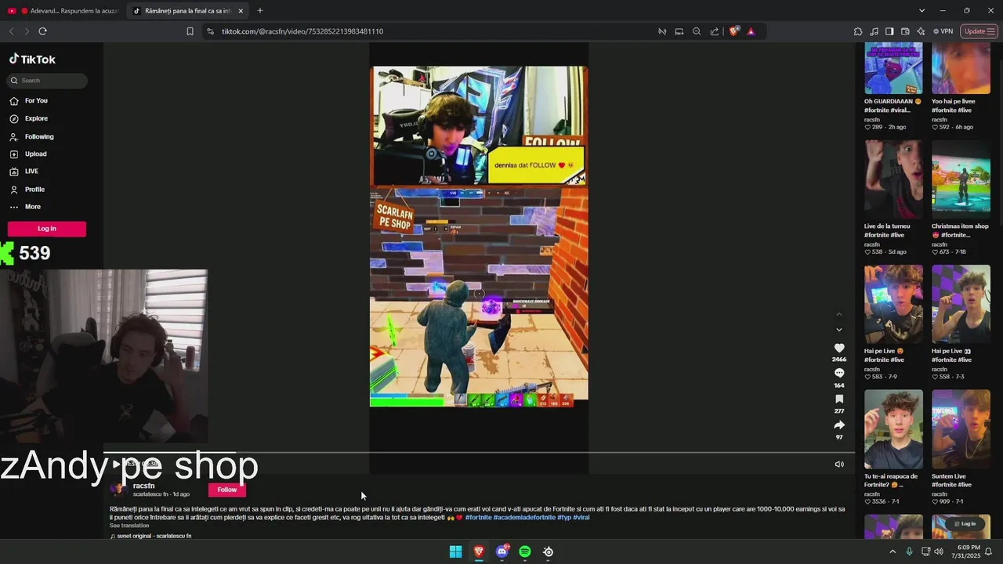
Task: Like the video with the heart icon
Action: (839, 348)
